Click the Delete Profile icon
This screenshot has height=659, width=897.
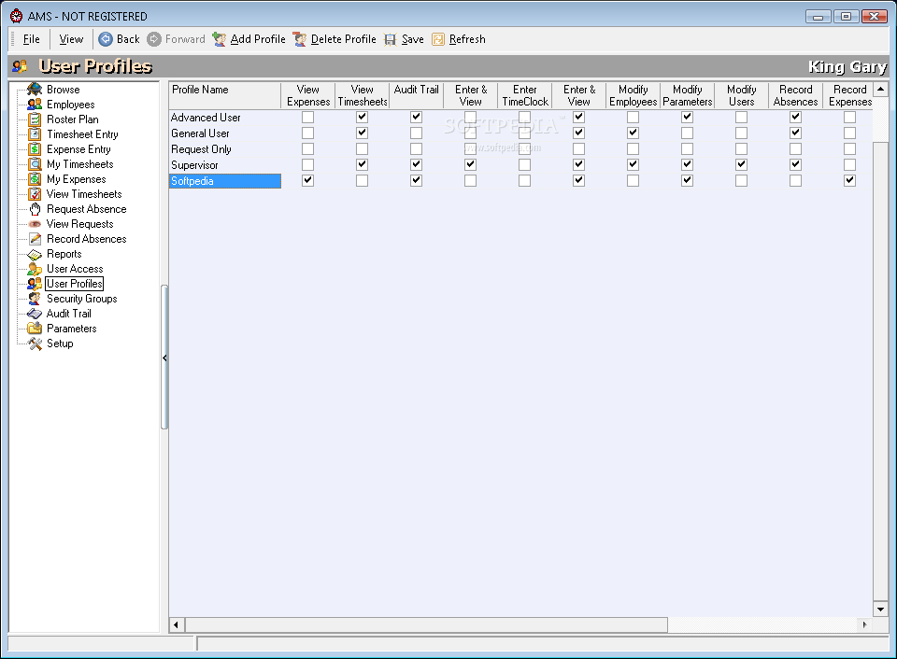(300, 39)
